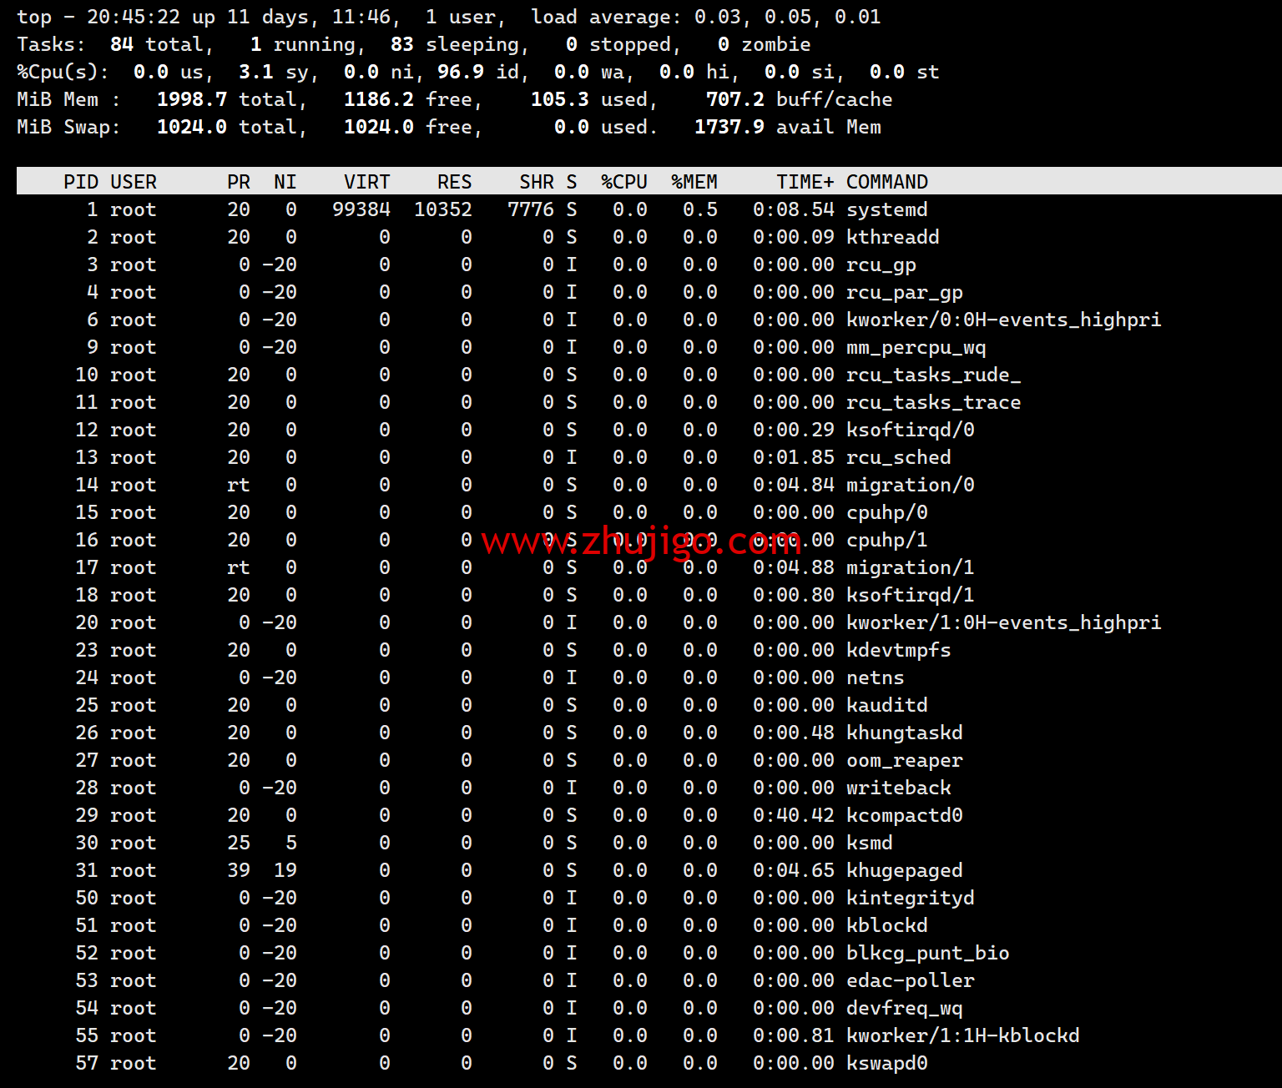
Task: Click the www.zhujigo.com watermark link
Action: tap(641, 542)
